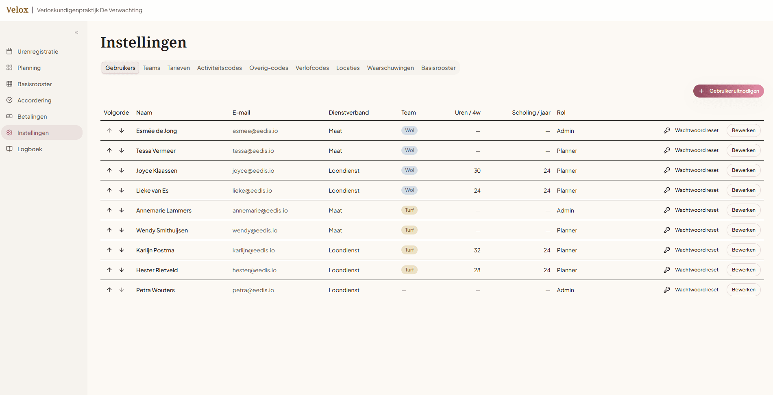
Task: Reset password for Lieke van Es
Action: point(691,190)
